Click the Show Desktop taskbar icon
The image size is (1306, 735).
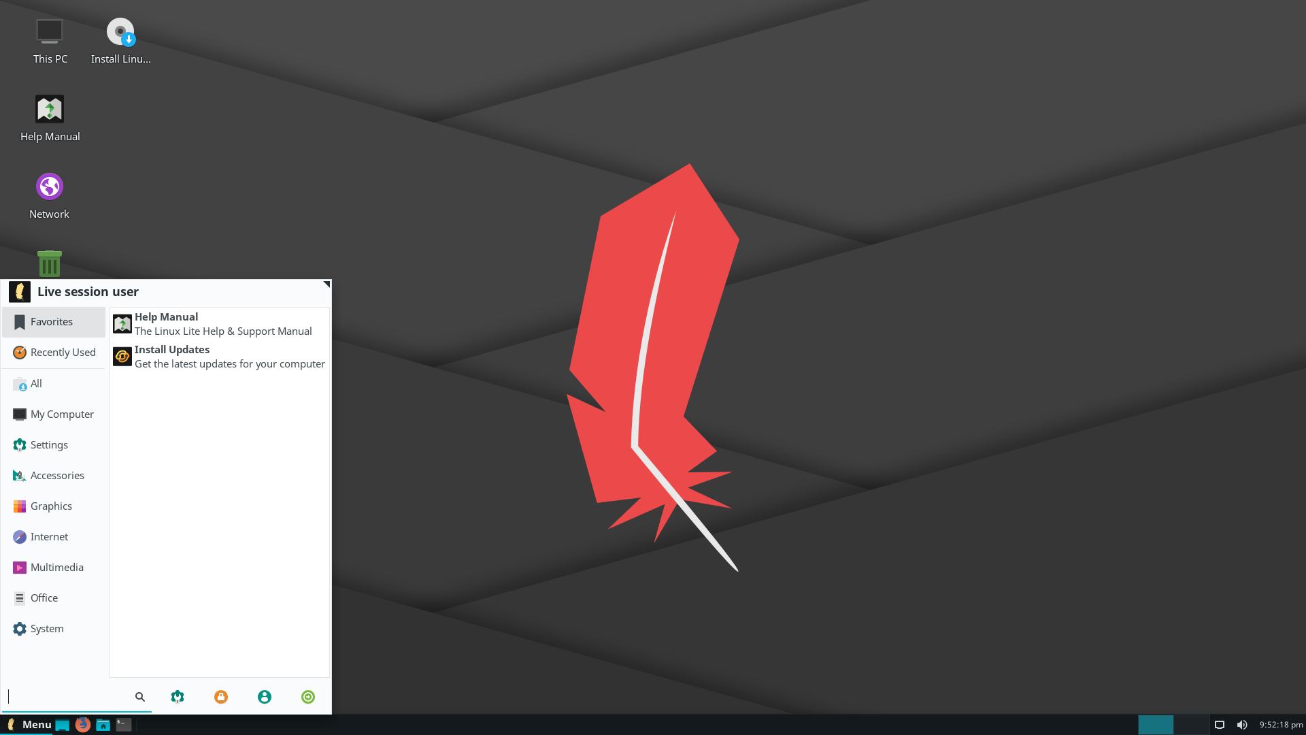click(63, 725)
